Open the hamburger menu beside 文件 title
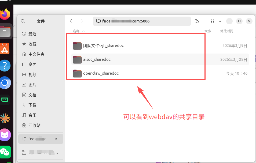Viewport: 256px width, 163px height. [x=59, y=21]
